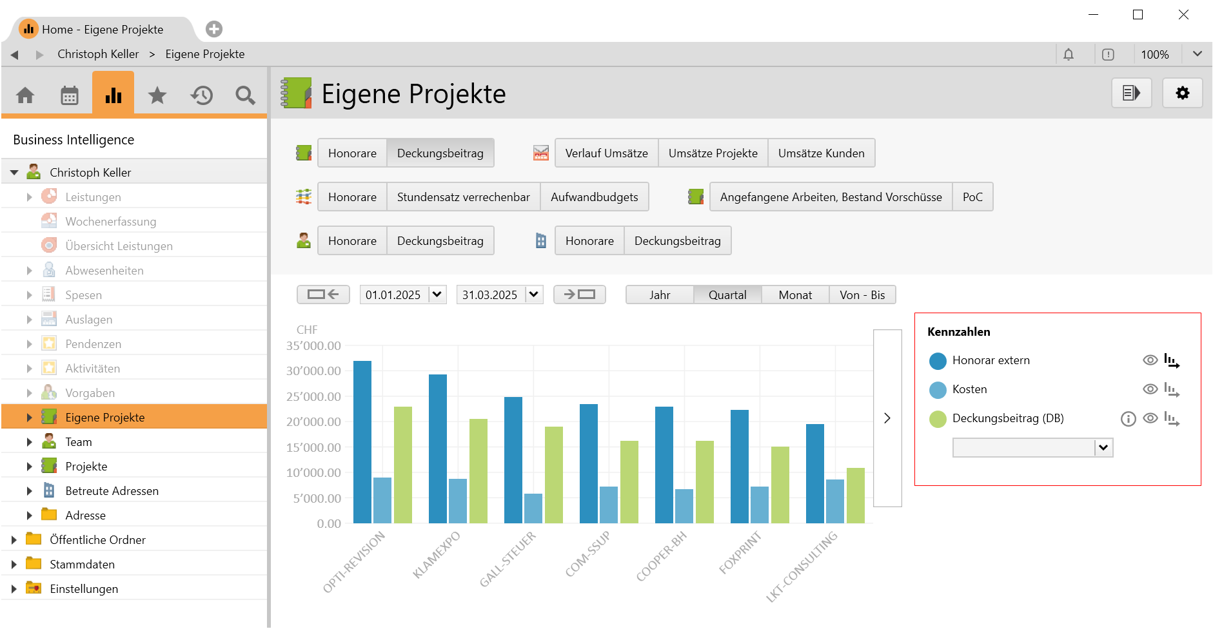1213x629 pixels.
Task: Open settings gear for Eigene Projekte
Action: [1182, 93]
